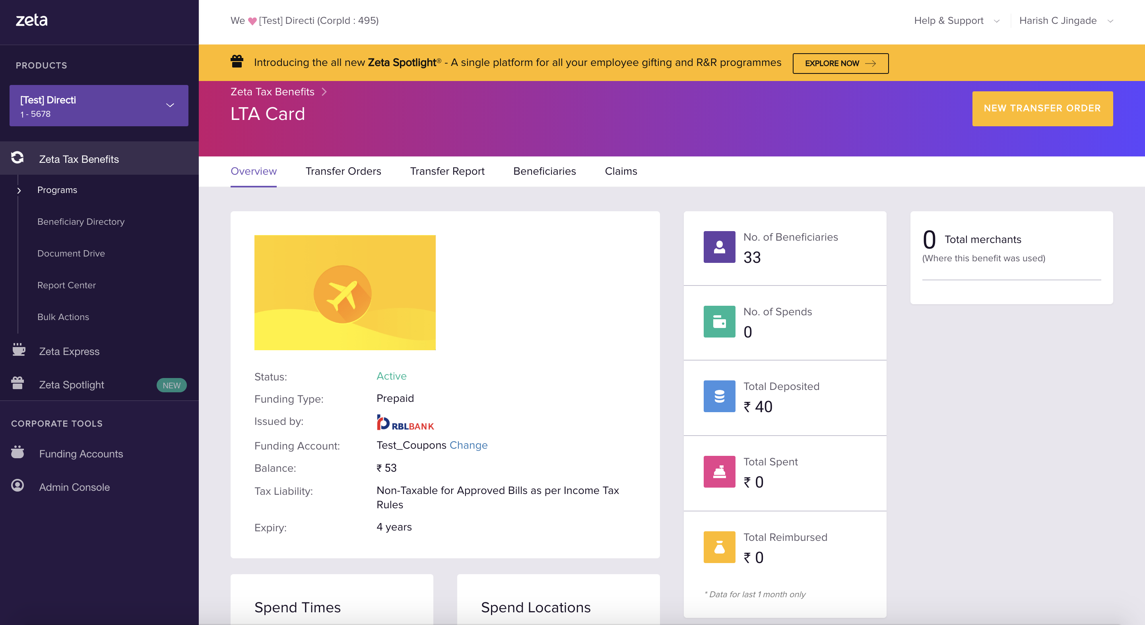Image resolution: width=1145 pixels, height=625 pixels.
Task: Click the New Transfer Order button
Action: (x=1042, y=108)
